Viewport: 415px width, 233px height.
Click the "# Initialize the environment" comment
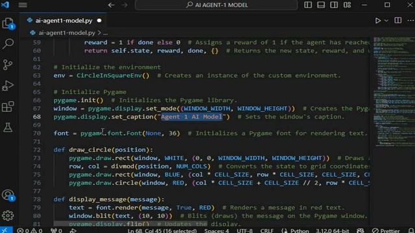tap(107, 67)
